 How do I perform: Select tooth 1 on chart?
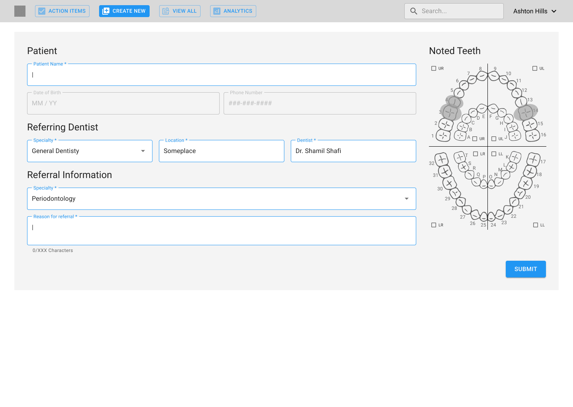pyautogui.click(x=443, y=136)
